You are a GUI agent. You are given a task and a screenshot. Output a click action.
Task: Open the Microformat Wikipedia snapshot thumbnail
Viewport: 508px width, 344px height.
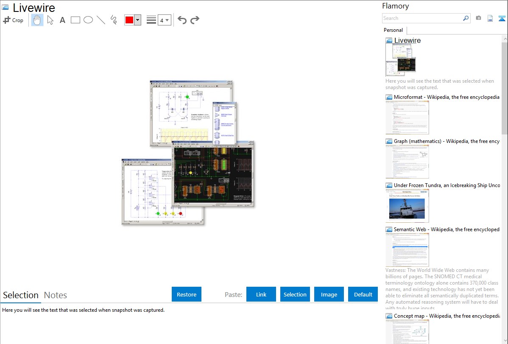407,117
